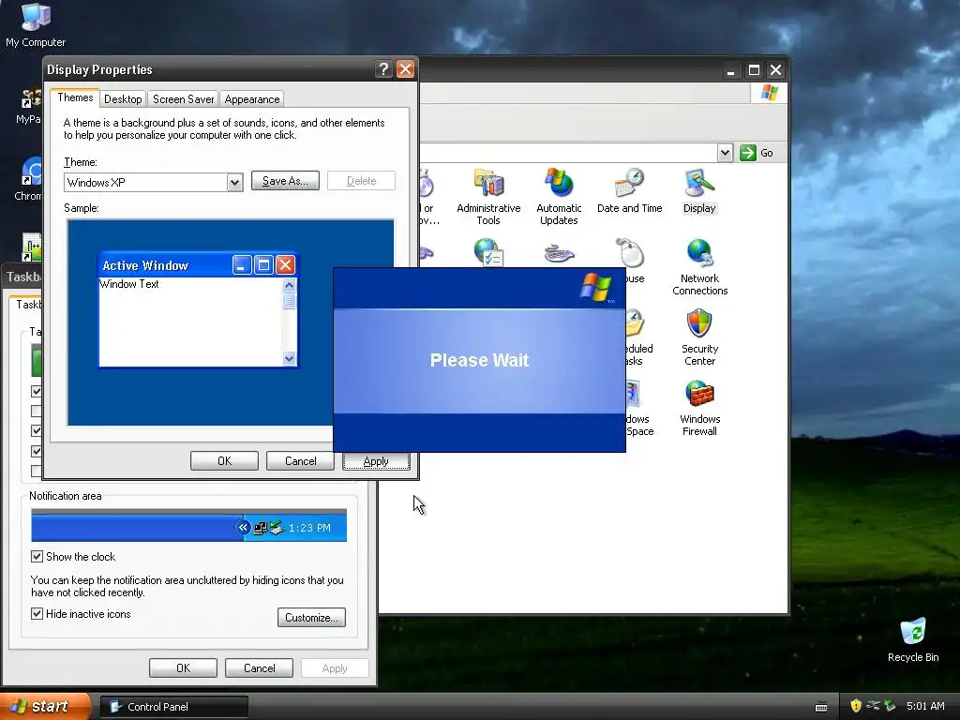960x720 pixels.
Task: Click sample window scrollbar down arrow
Action: point(290,359)
